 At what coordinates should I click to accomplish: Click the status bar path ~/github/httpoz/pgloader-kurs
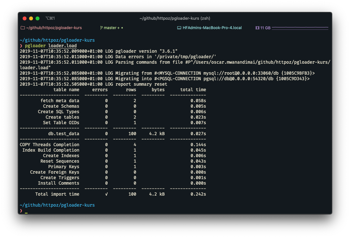coord(54,28)
